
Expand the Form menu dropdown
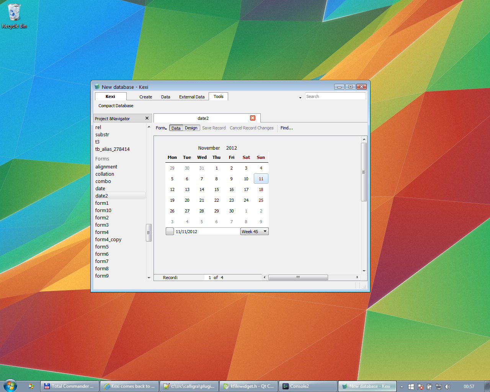tap(161, 128)
